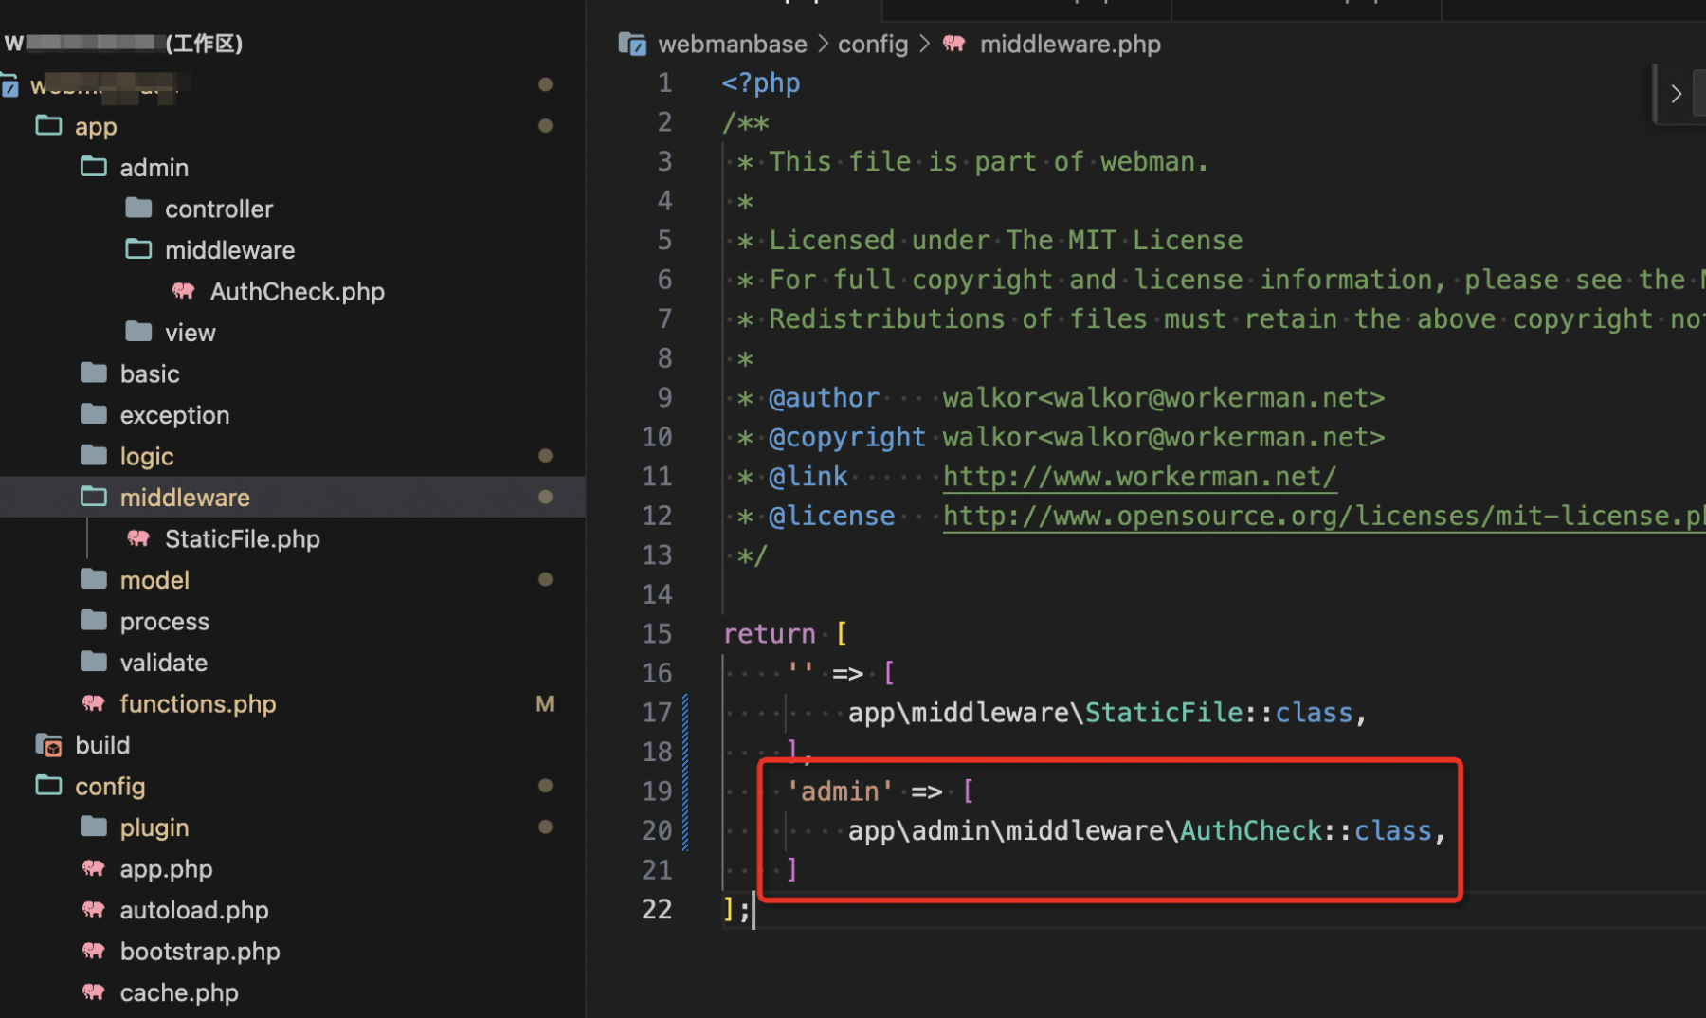
Task: Open AuthCheck.php file
Action: [x=297, y=291]
